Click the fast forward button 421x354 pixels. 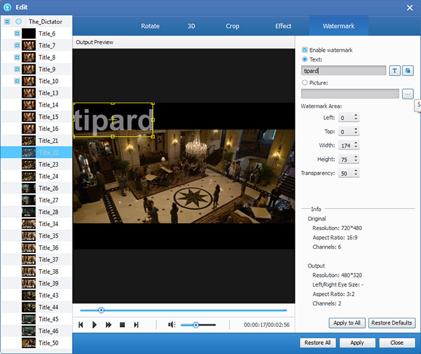[108, 325]
